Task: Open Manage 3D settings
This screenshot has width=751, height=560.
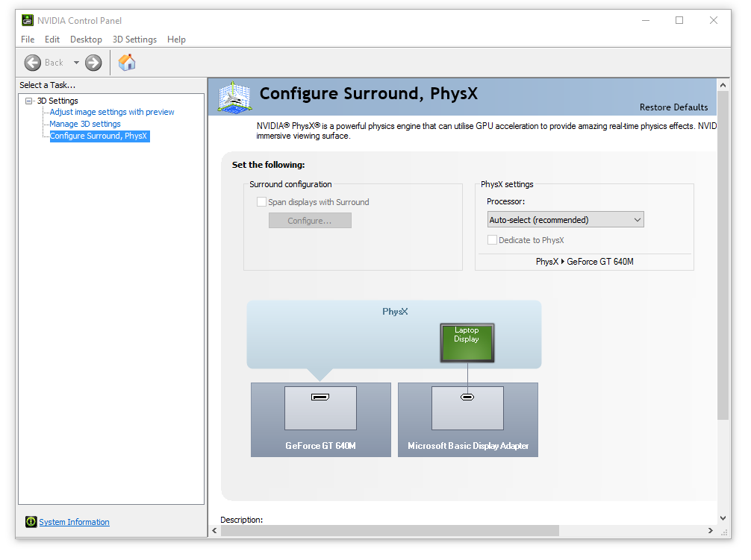Action: [85, 124]
